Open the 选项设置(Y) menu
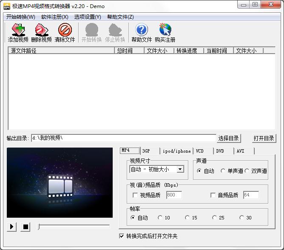The image size is (284, 250). point(88,17)
